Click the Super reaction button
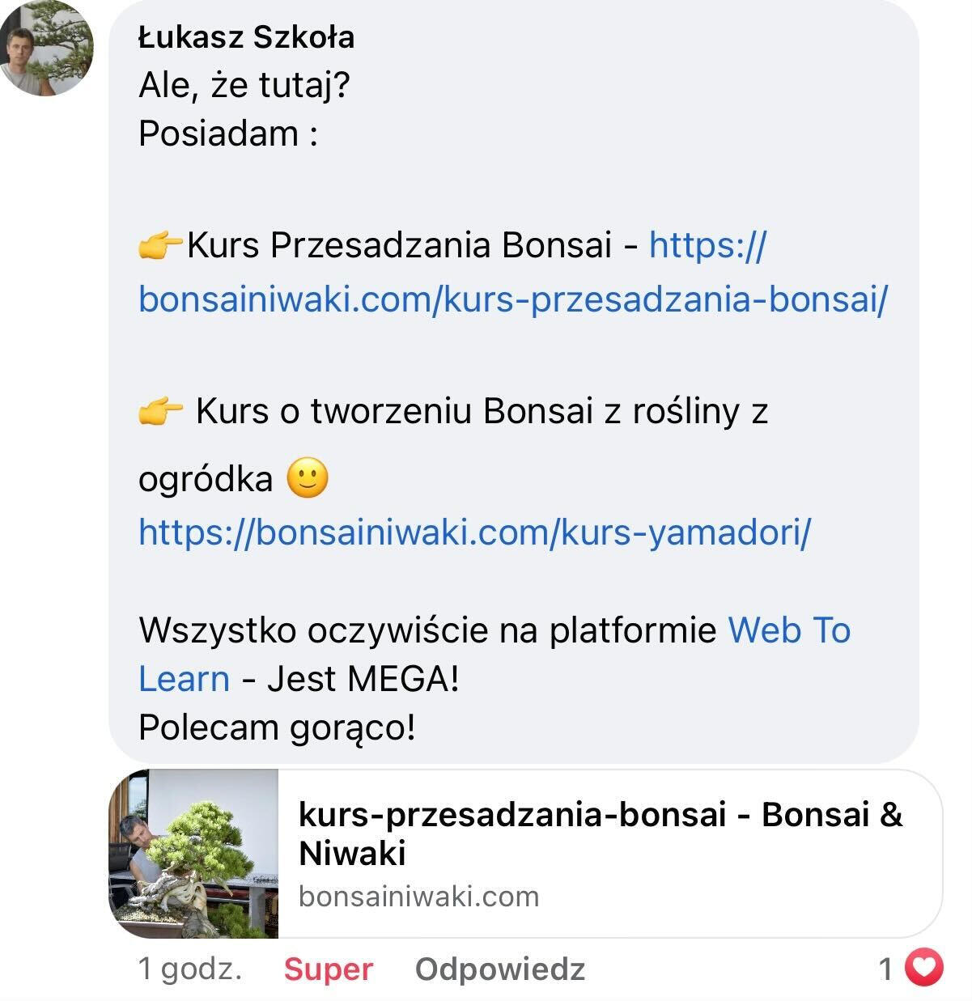This screenshot has height=1001, width=972. coord(328,969)
